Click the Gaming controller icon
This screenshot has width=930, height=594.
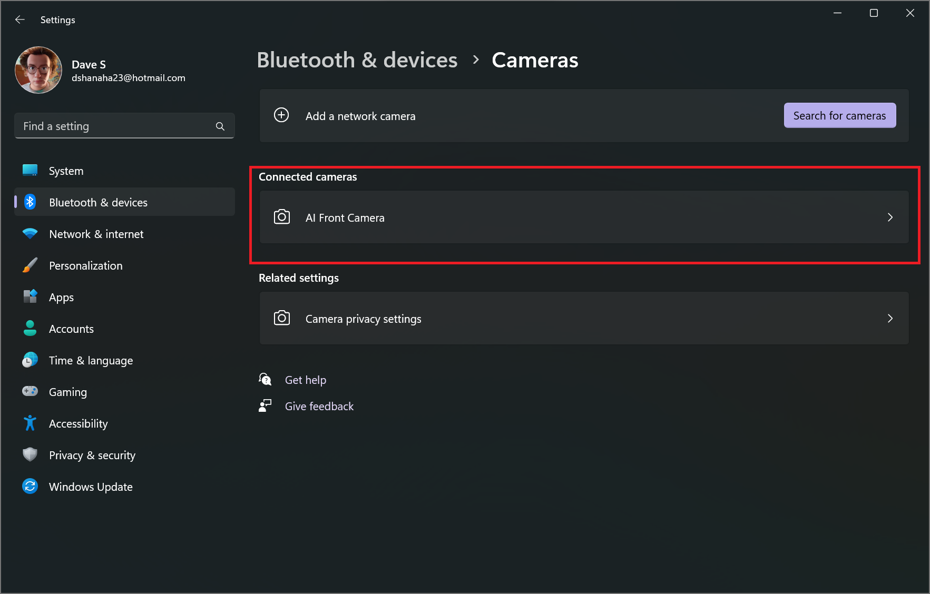coord(30,391)
